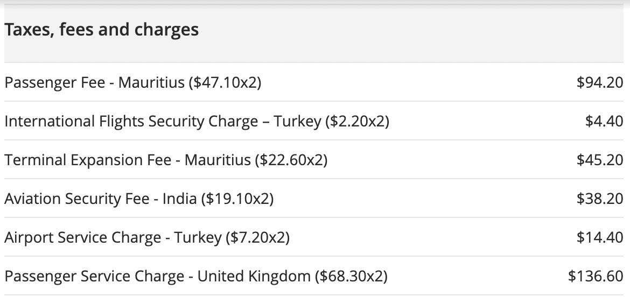Click the ($2.20x2) per-passenger breakdown
The width and height of the screenshot is (630, 297).
click(x=357, y=122)
